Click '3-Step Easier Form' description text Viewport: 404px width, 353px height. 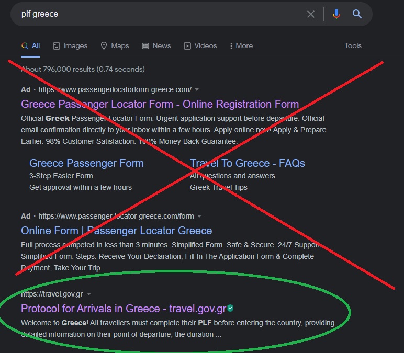point(61,176)
